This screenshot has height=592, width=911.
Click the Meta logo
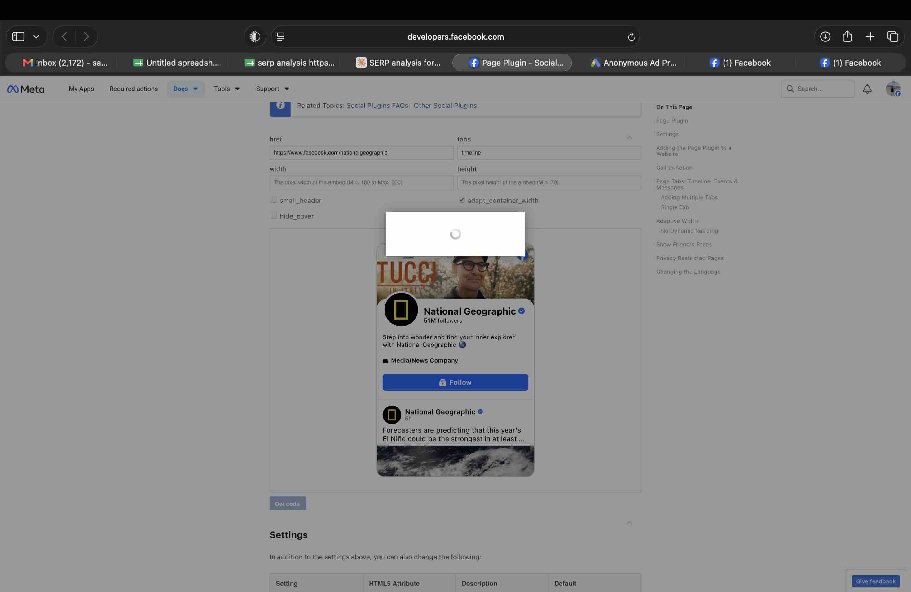click(x=26, y=89)
